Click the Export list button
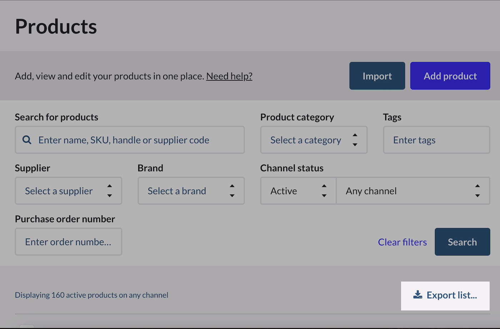Image resolution: width=500 pixels, height=329 pixels. click(451, 295)
